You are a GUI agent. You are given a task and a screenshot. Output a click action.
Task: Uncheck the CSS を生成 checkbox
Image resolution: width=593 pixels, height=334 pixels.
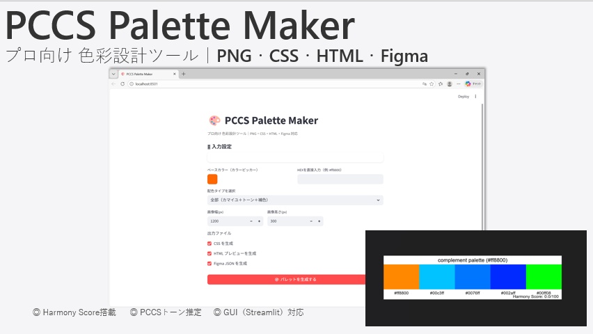209,244
